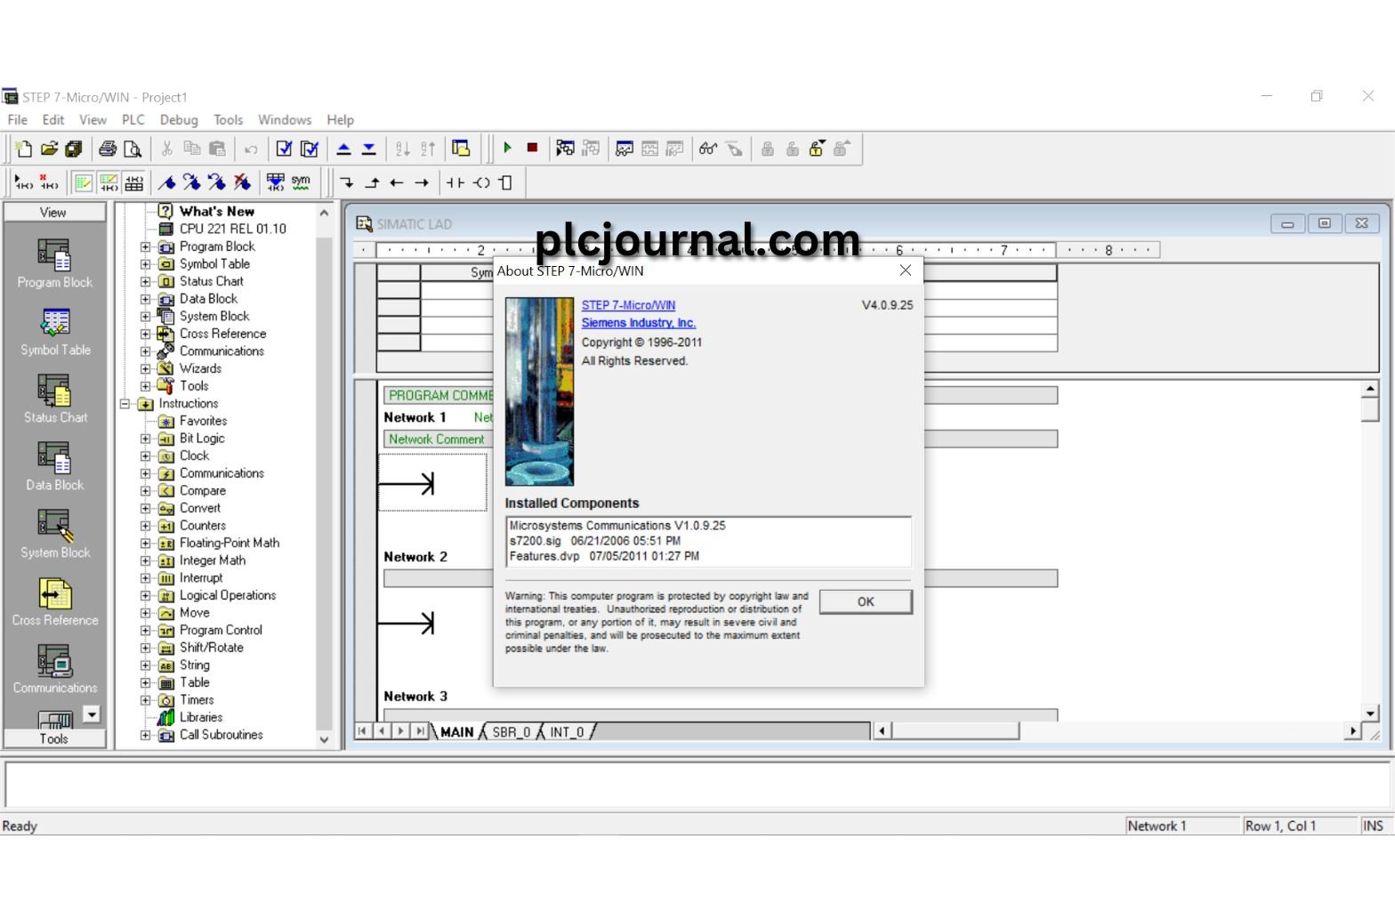Image resolution: width=1395 pixels, height=919 pixels.
Task: Put the PLC in RUN with the green play icon
Action: point(507,148)
